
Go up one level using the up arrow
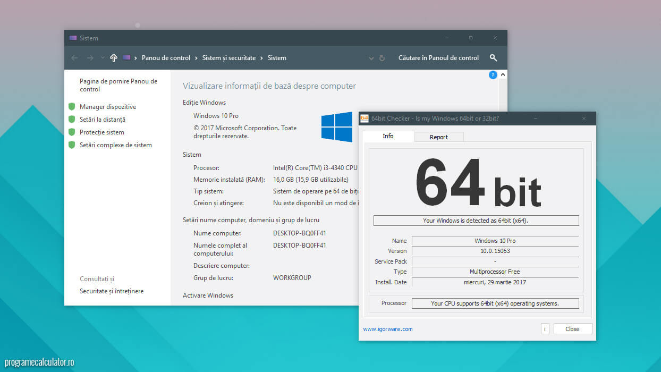pyautogui.click(x=113, y=58)
